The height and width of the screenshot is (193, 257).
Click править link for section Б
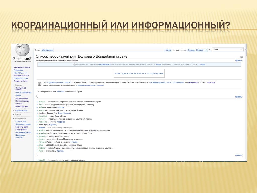[239, 155]
